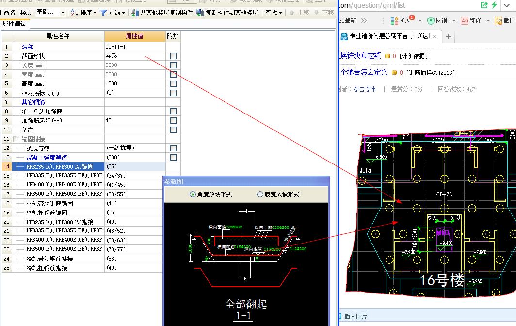Edit the 名称 value CT-11-1
The image size is (516, 326).
click(135, 47)
